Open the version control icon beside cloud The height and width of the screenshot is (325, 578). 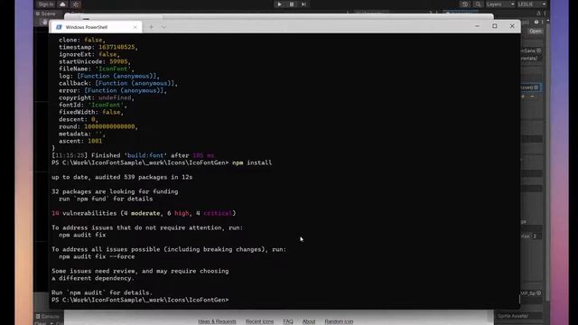pos(76,4)
